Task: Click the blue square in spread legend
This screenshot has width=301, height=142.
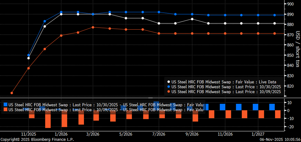Action: [5, 105]
